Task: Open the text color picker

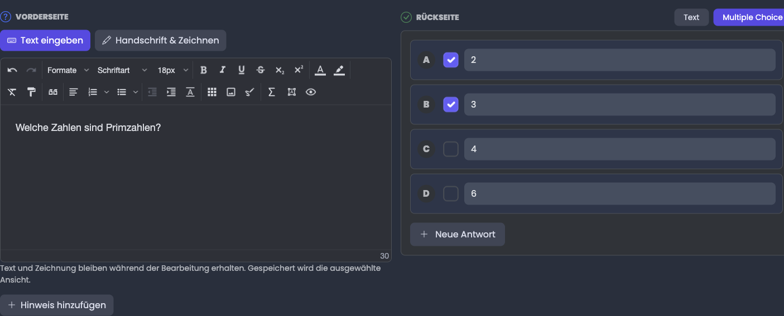Action: 320,70
